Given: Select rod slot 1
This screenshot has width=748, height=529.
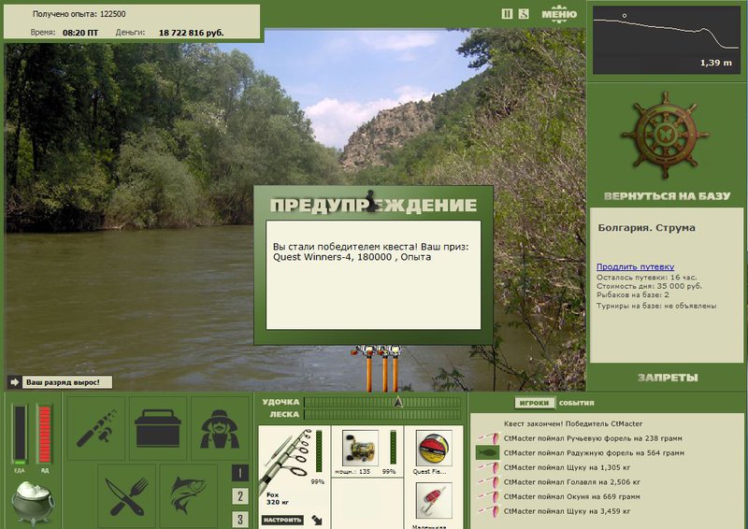Looking at the screenshot, I should (x=240, y=473).
